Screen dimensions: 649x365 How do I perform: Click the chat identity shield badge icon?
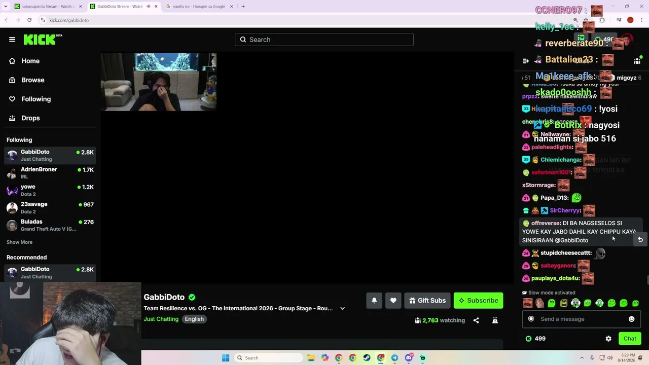(x=531, y=319)
